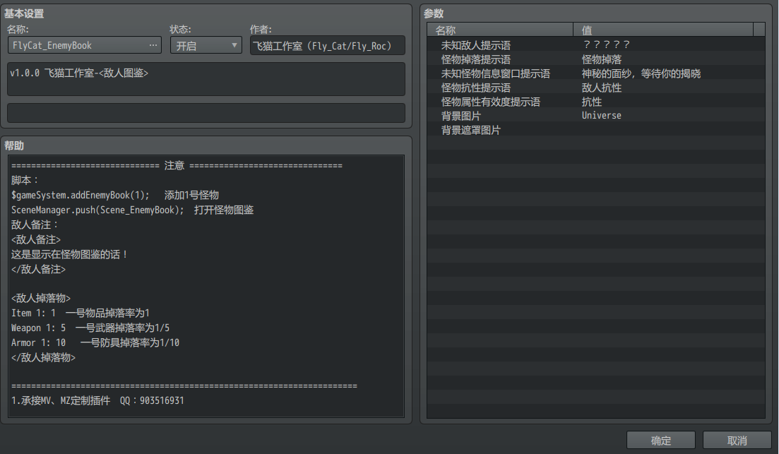Select the 怪物掉落提示语 parameter name
The width and height of the screenshot is (779, 454).
coord(475,59)
